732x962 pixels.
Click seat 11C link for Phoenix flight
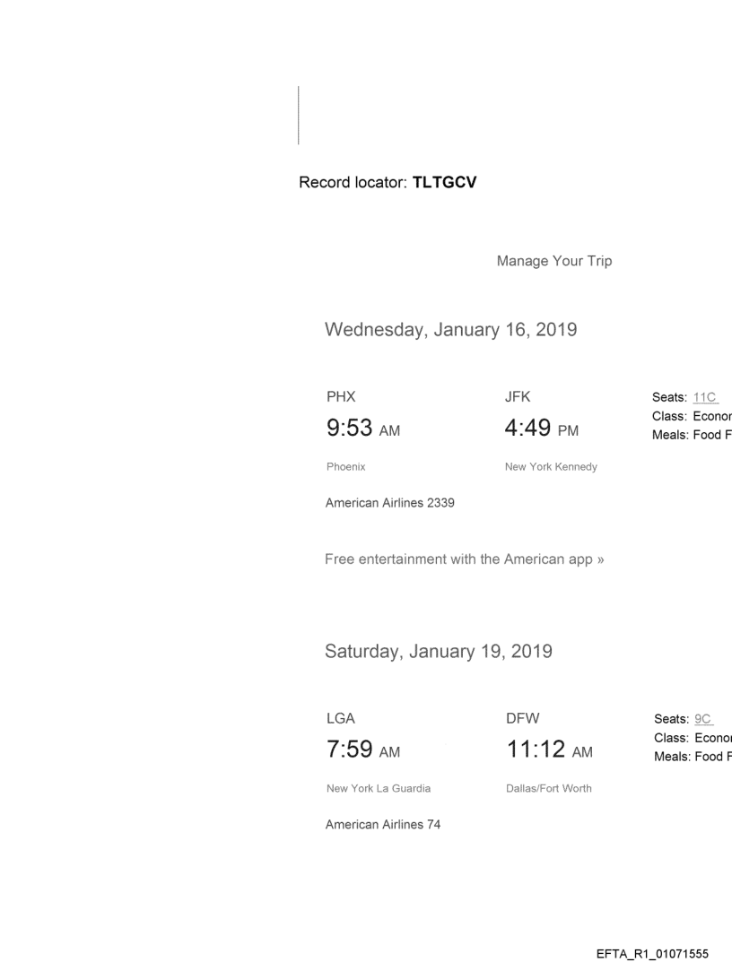coord(706,398)
